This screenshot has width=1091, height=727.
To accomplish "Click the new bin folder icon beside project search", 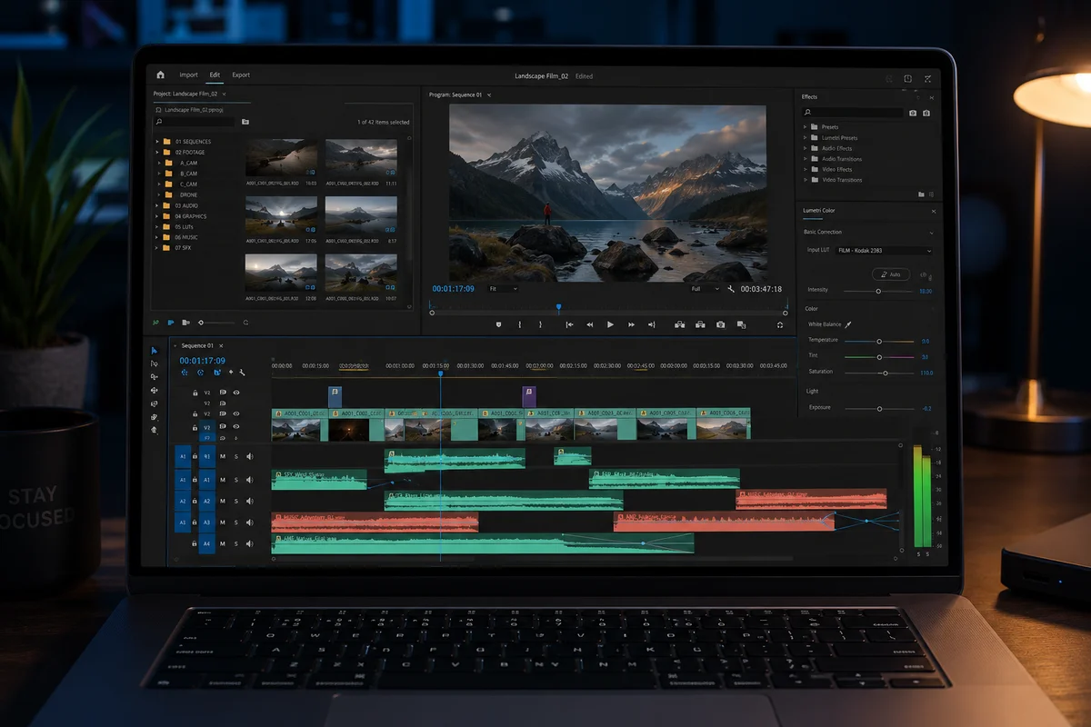I will pyautogui.click(x=245, y=122).
